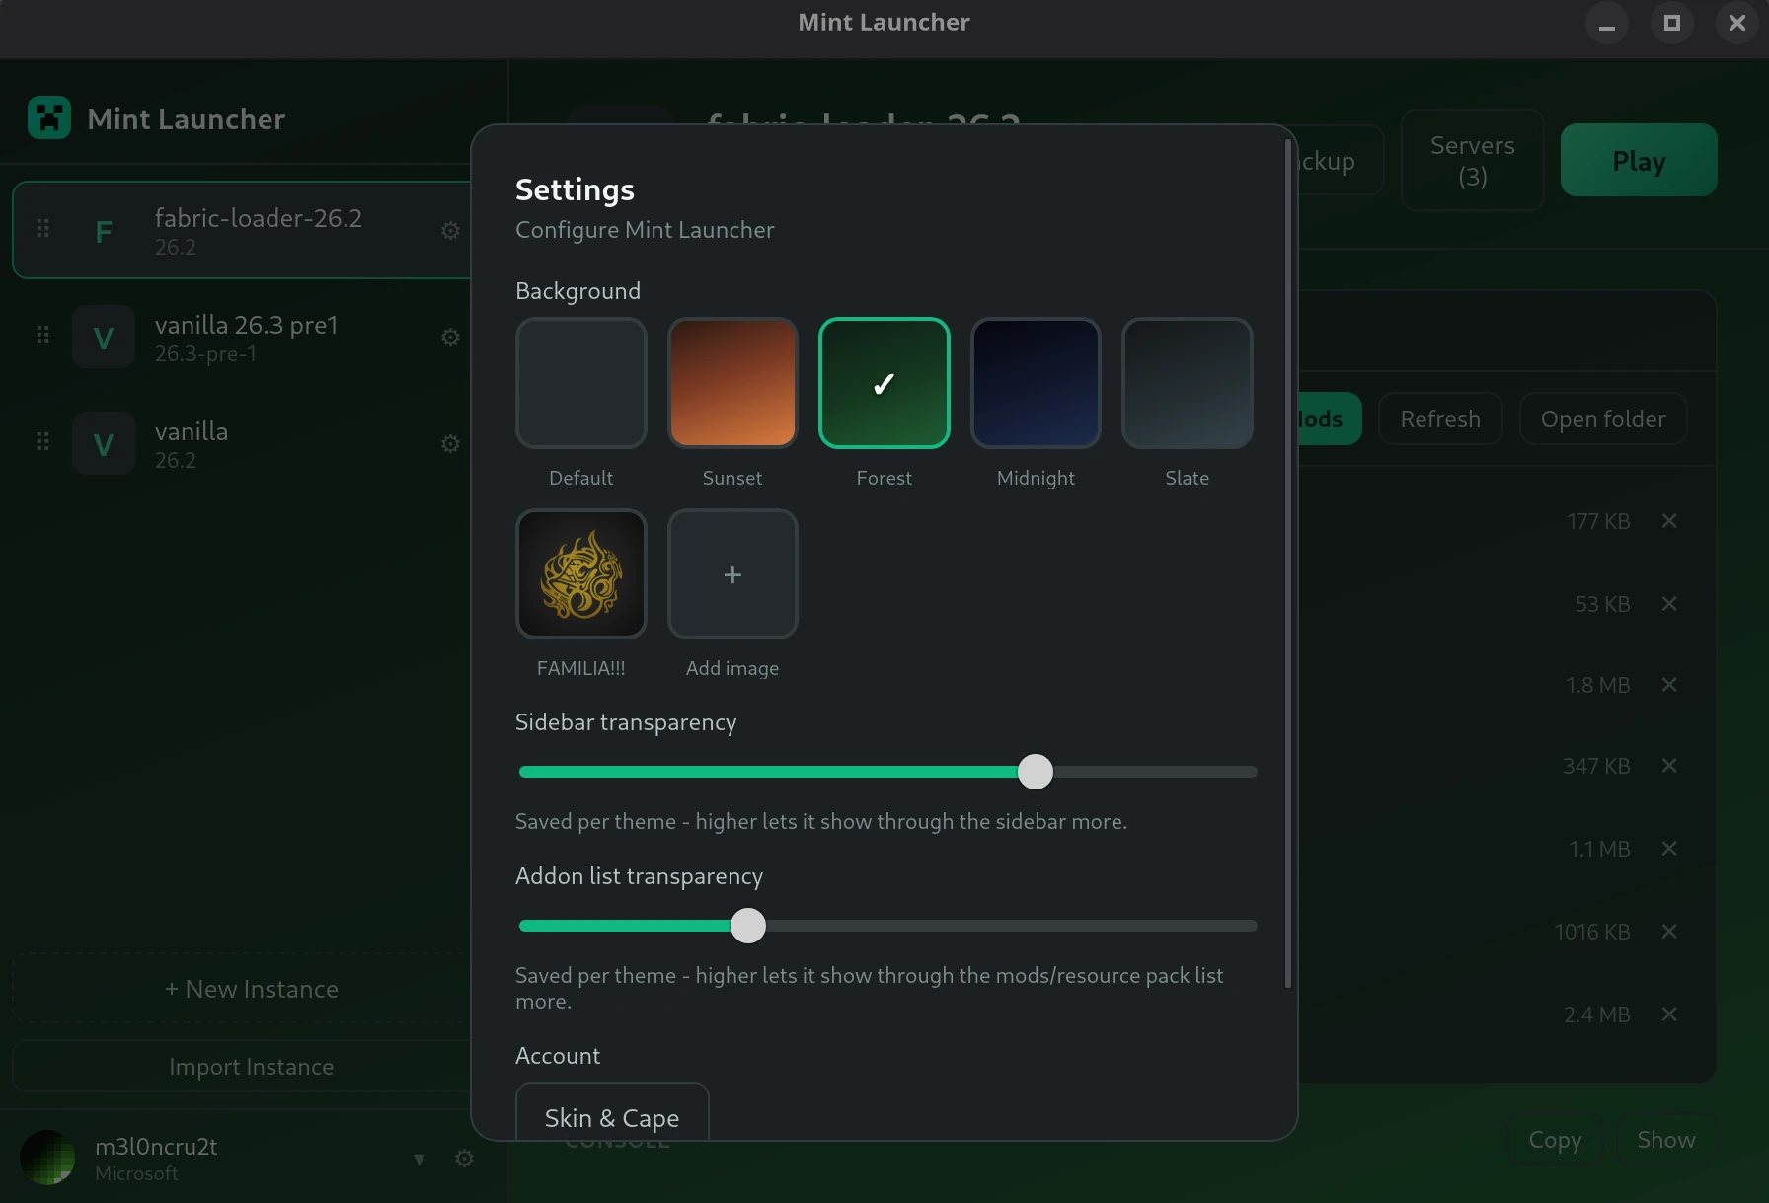Select the Sunset background
The height and width of the screenshot is (1203, 1769).
click(732, 383)
